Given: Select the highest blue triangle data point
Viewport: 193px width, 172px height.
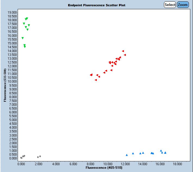Looking at the screenshot, I should pyautogui.click(x=161, y=150).
